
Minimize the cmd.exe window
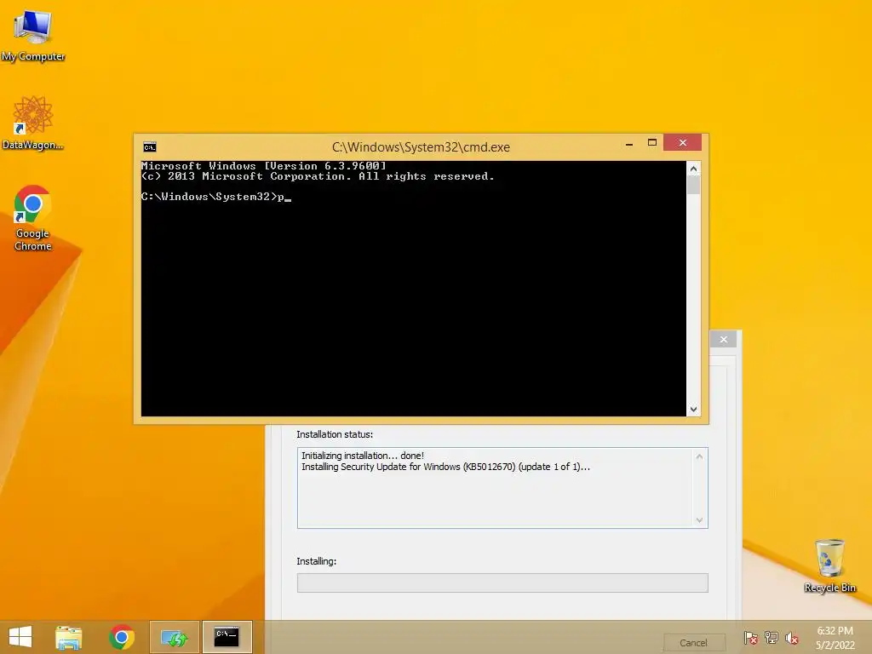(629, 143)
